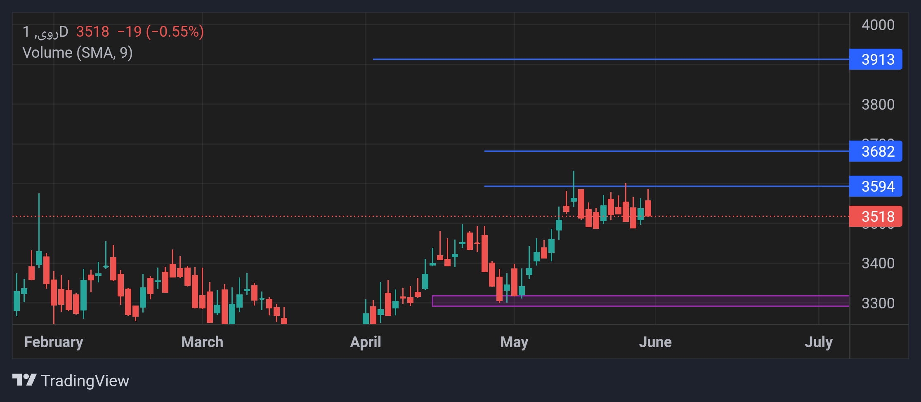Image resolution: width=921 pixels, height=402 pixels.
Task: Click the June label on time axis
Action: 655,342
